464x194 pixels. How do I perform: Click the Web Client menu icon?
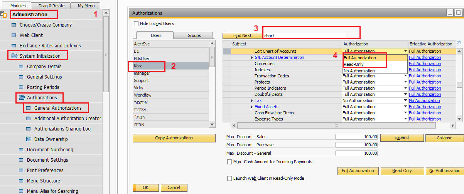point(15,35)
